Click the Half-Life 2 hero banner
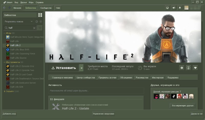 coord(123,37)
